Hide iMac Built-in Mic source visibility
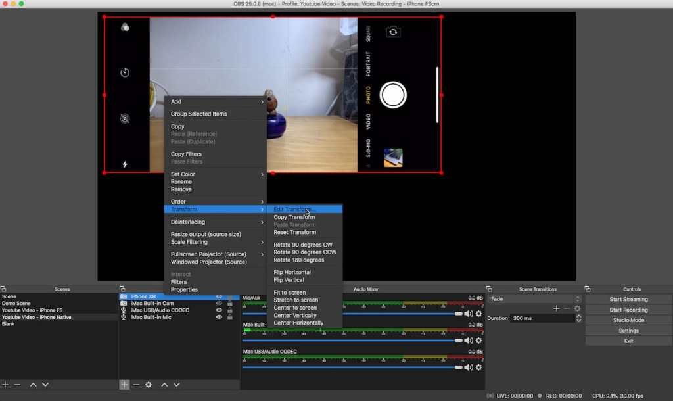This screenshot has height=401, width=673. (x=220, y=317)
